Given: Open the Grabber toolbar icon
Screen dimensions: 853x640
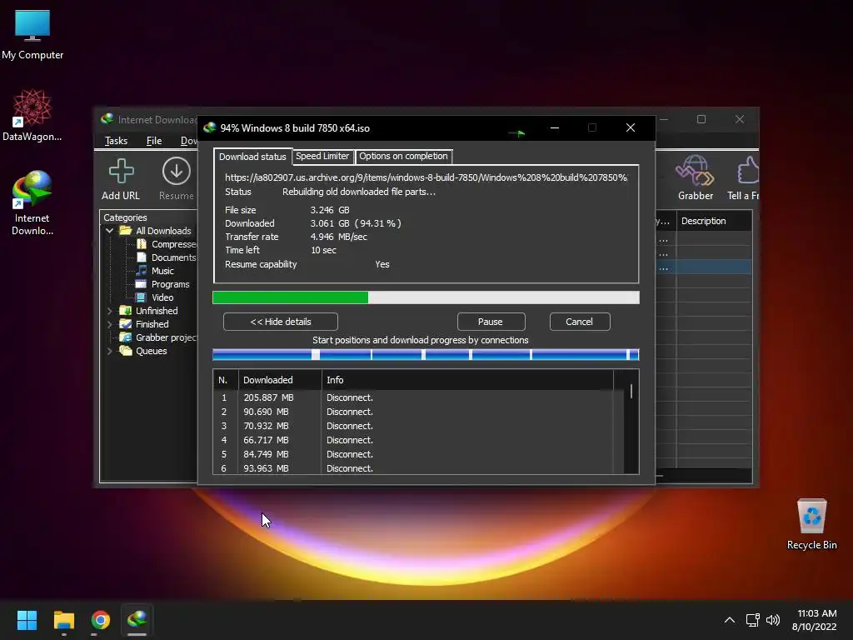Looking at the screenshot, I should point(696,178).
